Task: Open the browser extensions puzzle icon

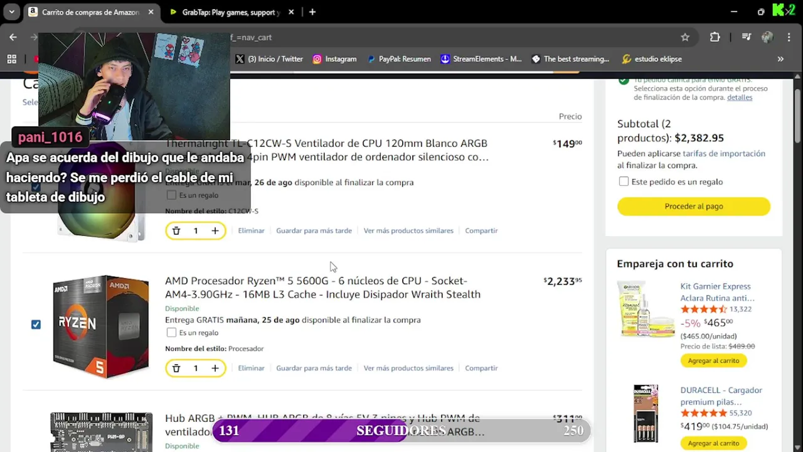Action: tap(715, 37)
